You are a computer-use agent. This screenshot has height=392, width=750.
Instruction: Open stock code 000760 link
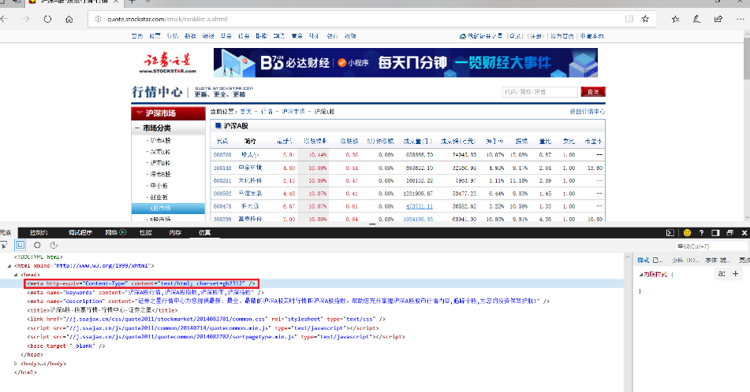[x=222, y=155]
